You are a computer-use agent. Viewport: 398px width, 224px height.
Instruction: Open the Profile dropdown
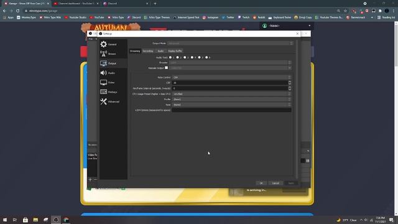pos(231,100)
